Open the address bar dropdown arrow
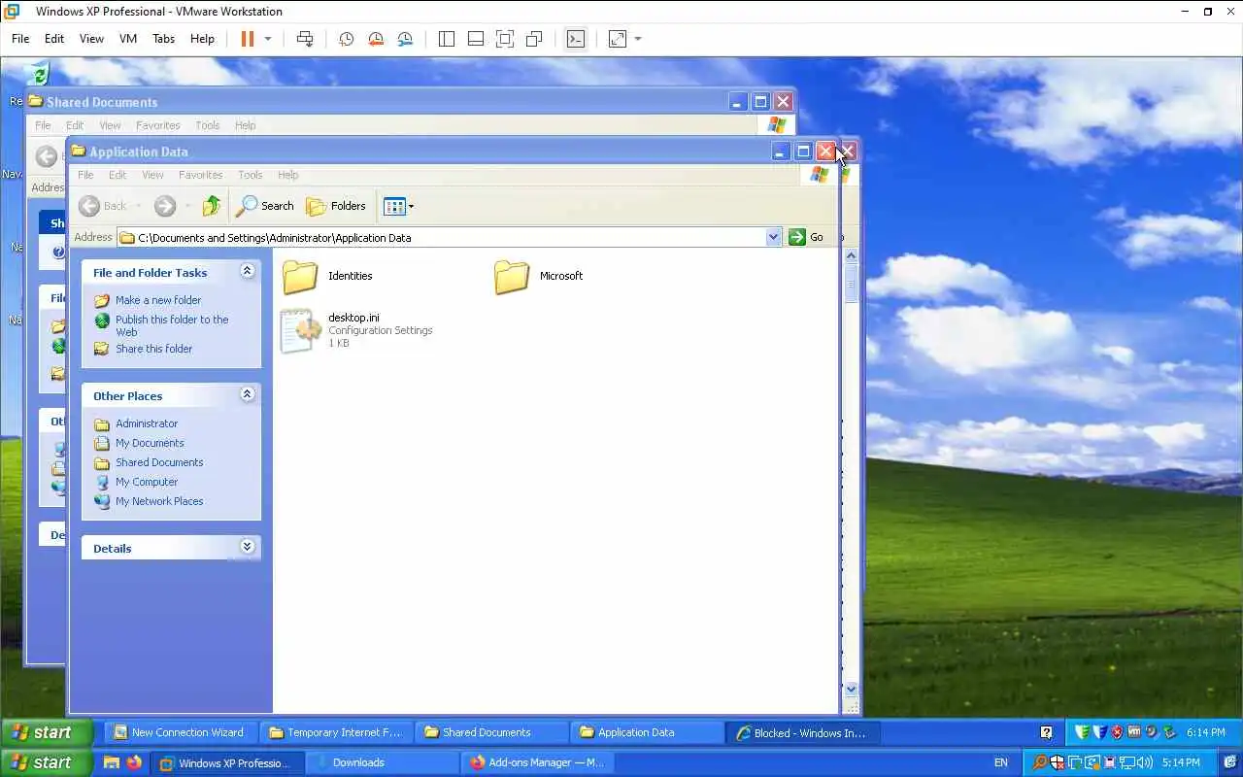The image size is (1243, 777). (774, 237)
